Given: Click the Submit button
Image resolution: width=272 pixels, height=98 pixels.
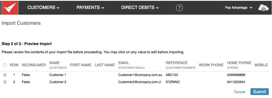Looking at the screenshot, I should (259, 92).
